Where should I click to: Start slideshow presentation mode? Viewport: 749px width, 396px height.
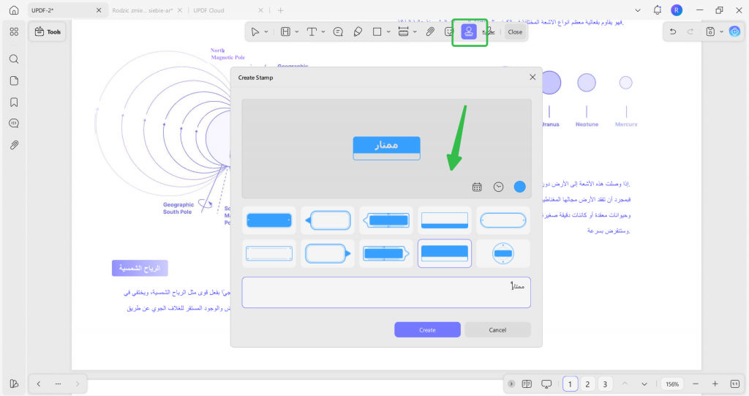[x=546, y=384]
